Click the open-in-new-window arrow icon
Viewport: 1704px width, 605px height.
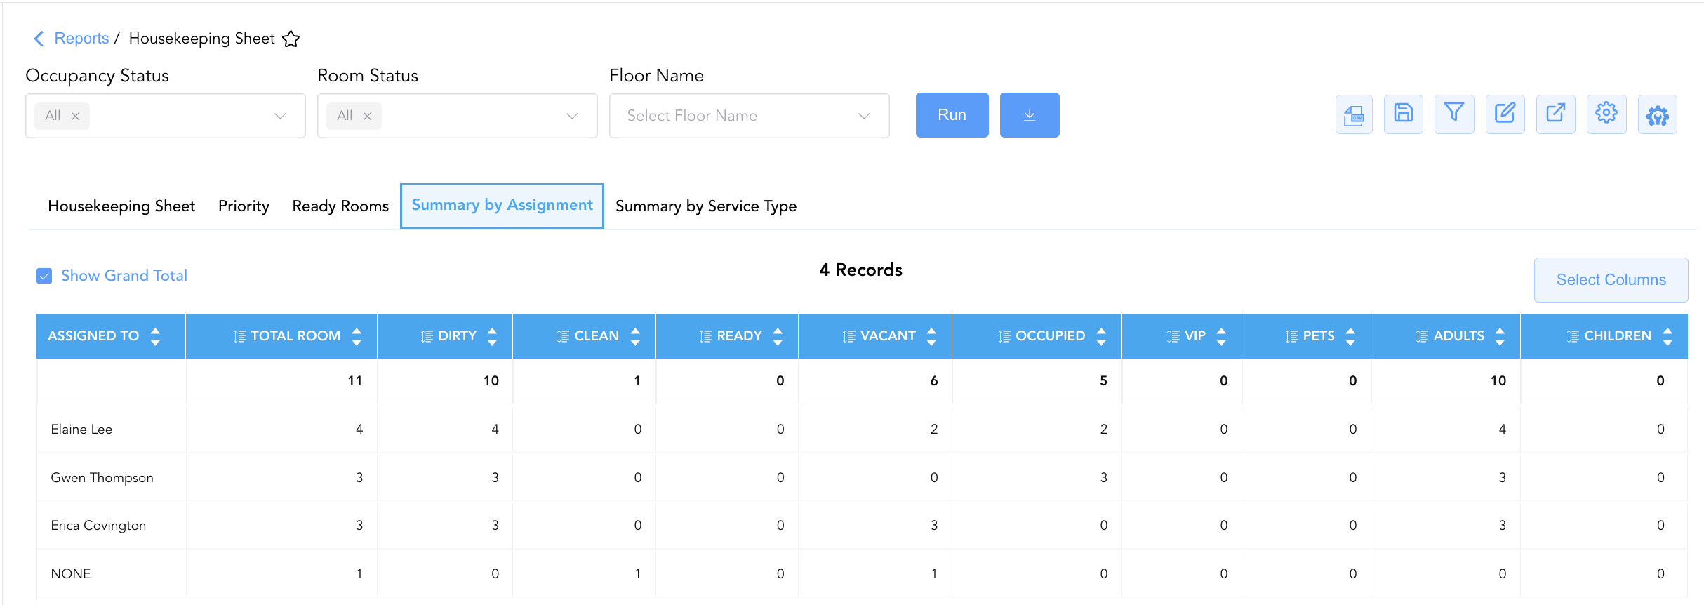[x=1556, y=114]
